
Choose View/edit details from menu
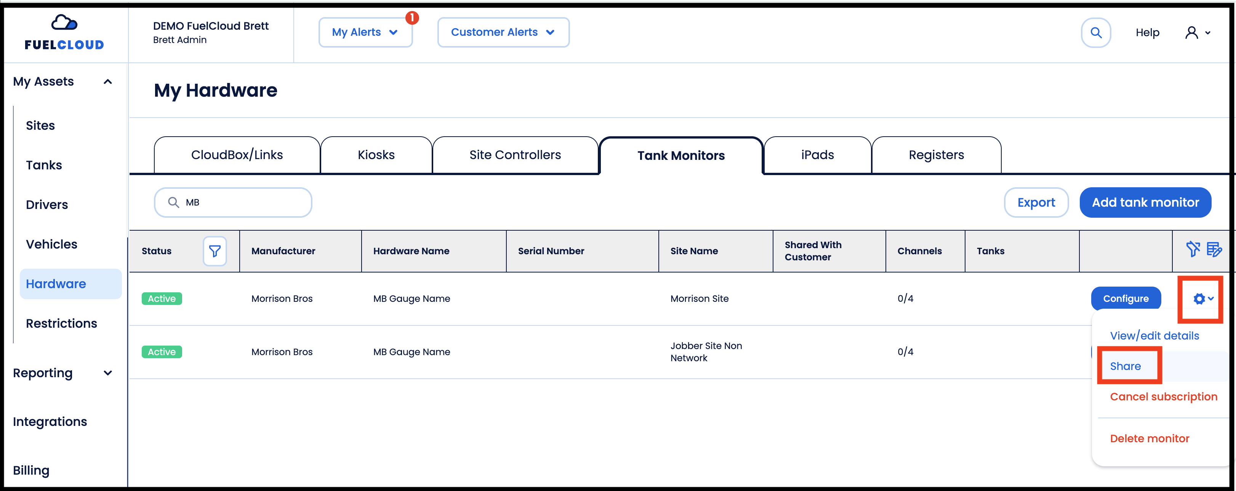click(x=1154, y=336)
